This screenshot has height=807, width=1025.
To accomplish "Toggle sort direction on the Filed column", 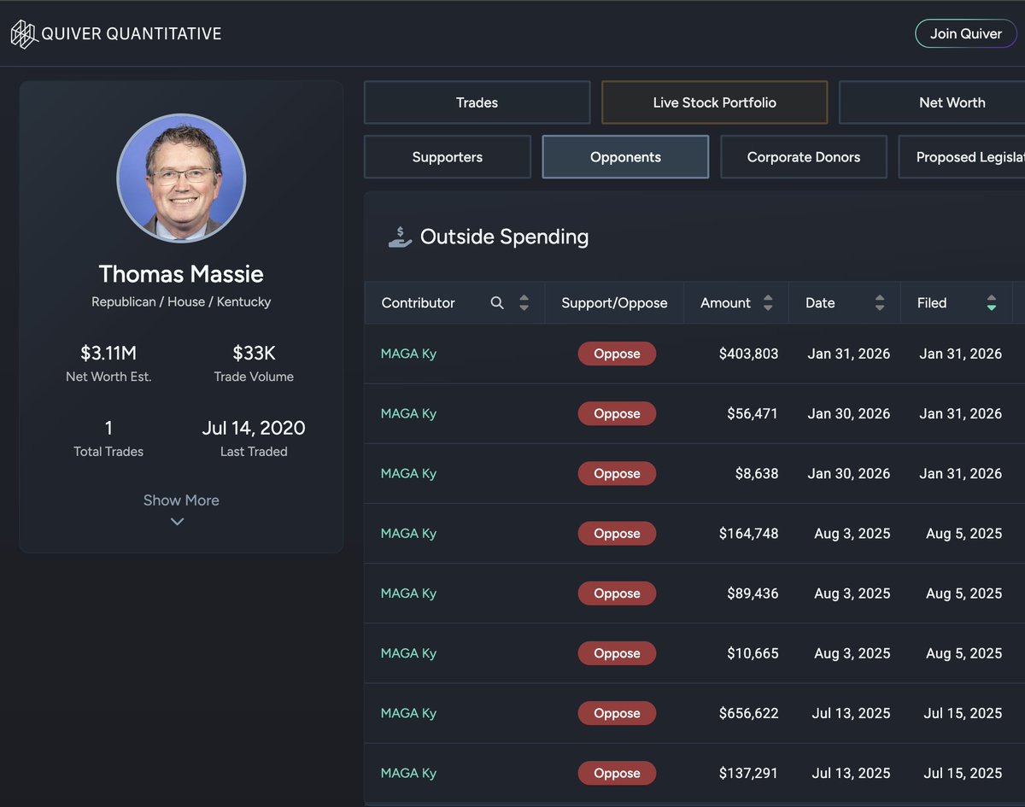I will point(991,302).
